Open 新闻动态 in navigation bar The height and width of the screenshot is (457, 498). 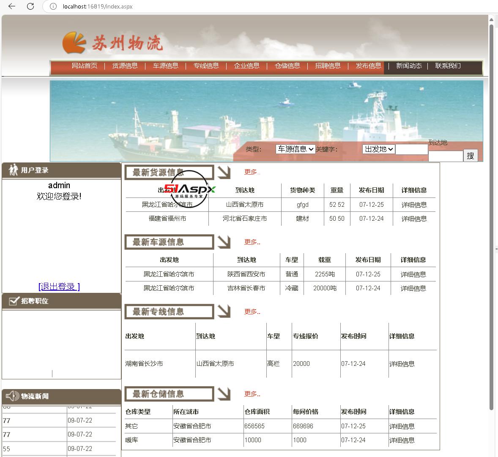409,65
